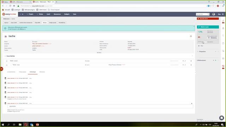The image size is (226, 127).
Task: Click the Easy Redmine logo
Action: pyautogui.click(x=9, y=14)
